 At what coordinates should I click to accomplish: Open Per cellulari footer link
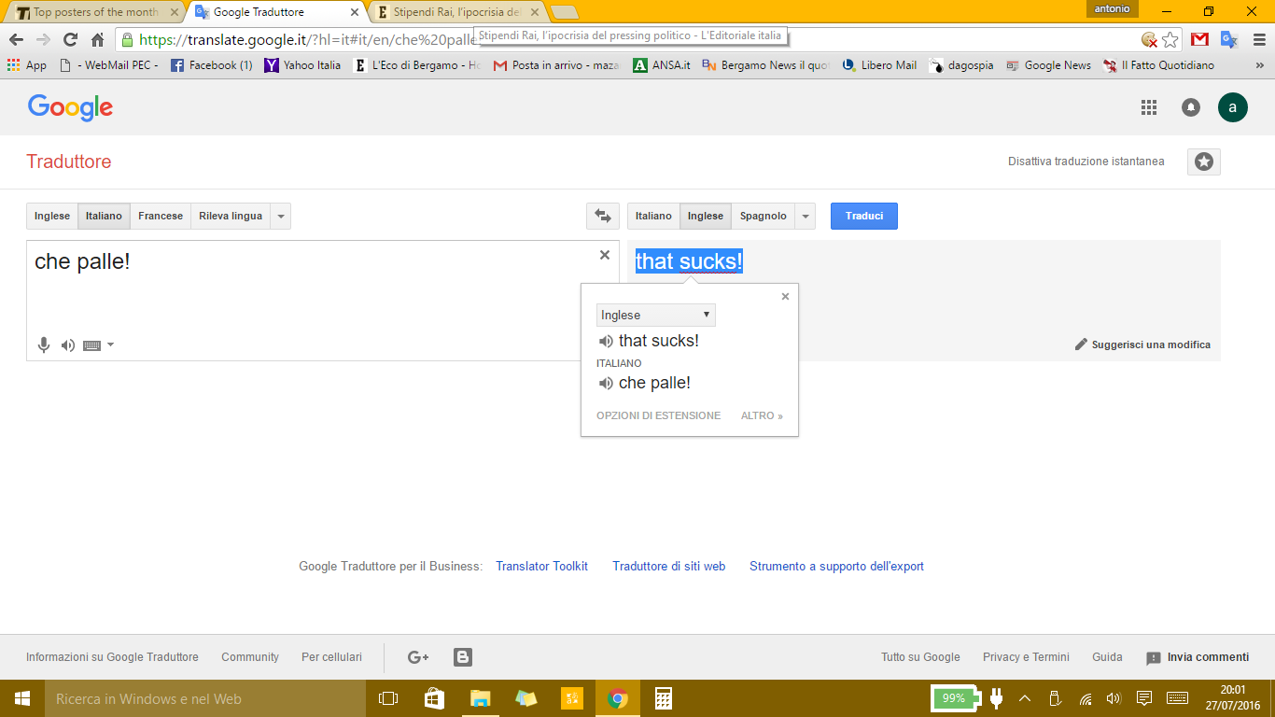331,657
